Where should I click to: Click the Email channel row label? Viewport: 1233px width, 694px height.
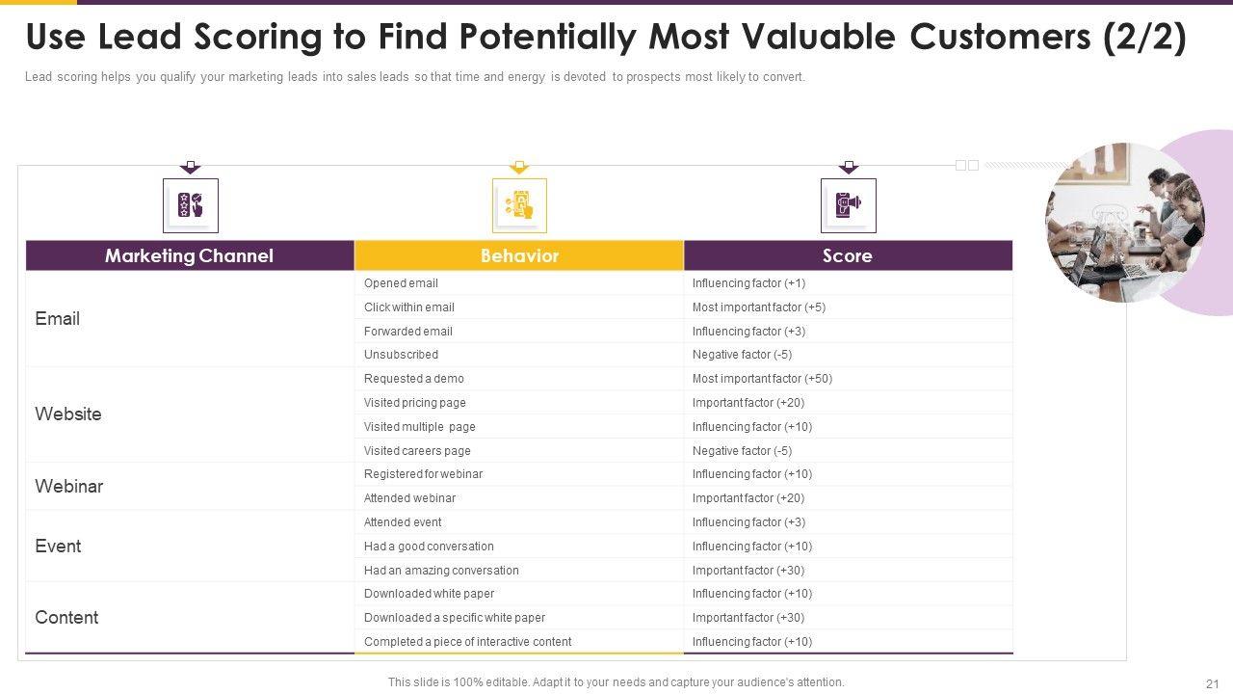coord(58,319)
